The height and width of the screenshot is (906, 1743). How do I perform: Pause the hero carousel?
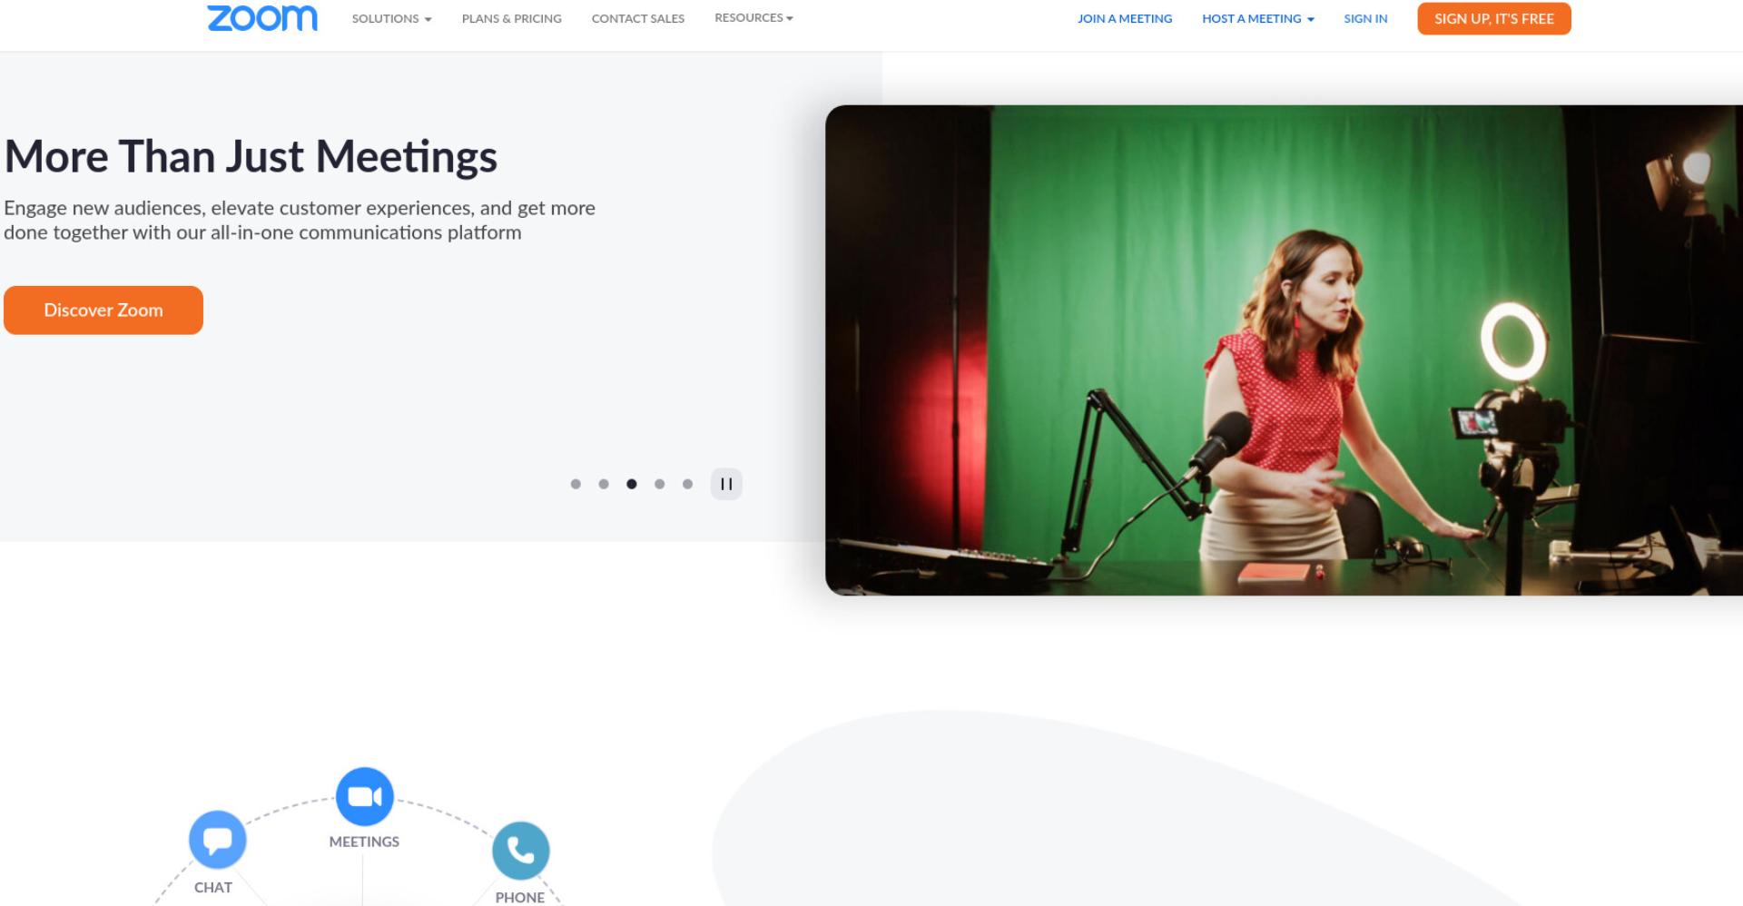pyautogui.click(x=726, y=484)
